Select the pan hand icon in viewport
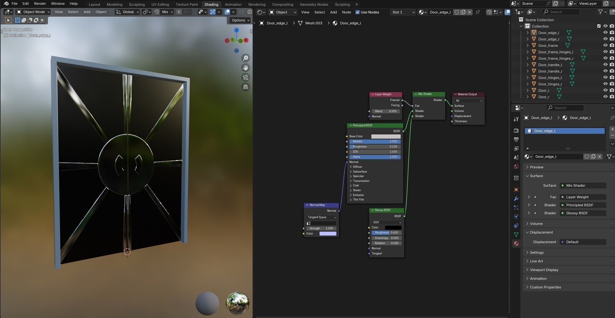The height and width of the screenshot is (318, 615). tap(246, 68)
